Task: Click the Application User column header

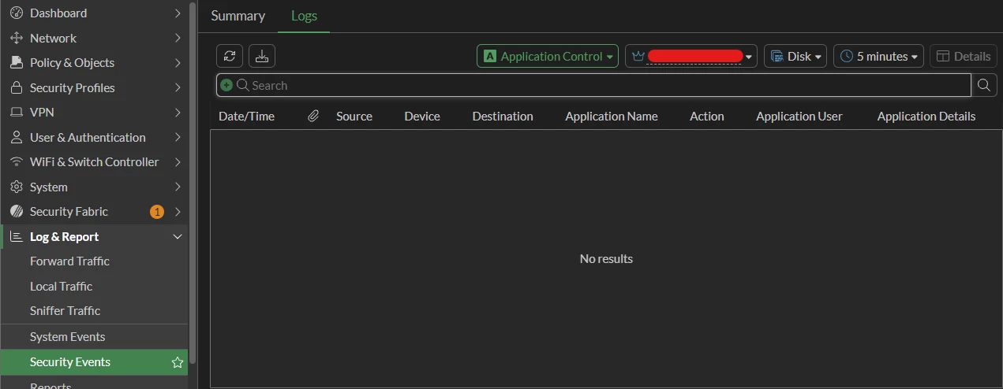Action: coord(799,116)
